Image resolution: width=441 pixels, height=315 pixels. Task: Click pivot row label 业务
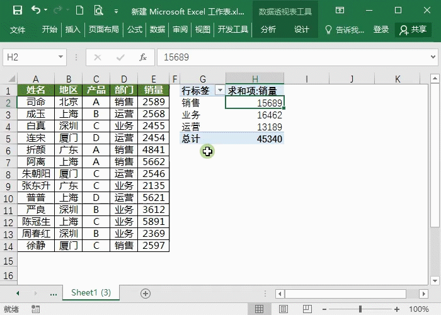[x=202, y=115]
